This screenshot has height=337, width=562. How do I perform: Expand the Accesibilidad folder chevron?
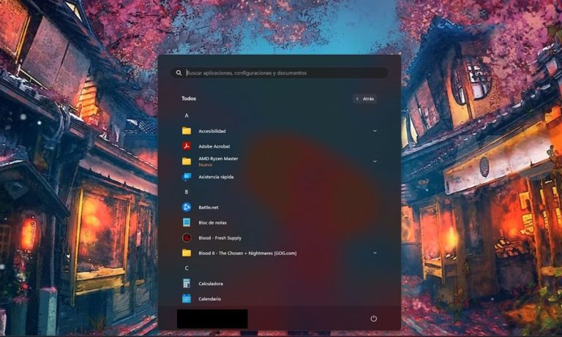click(x=375, y=131)
